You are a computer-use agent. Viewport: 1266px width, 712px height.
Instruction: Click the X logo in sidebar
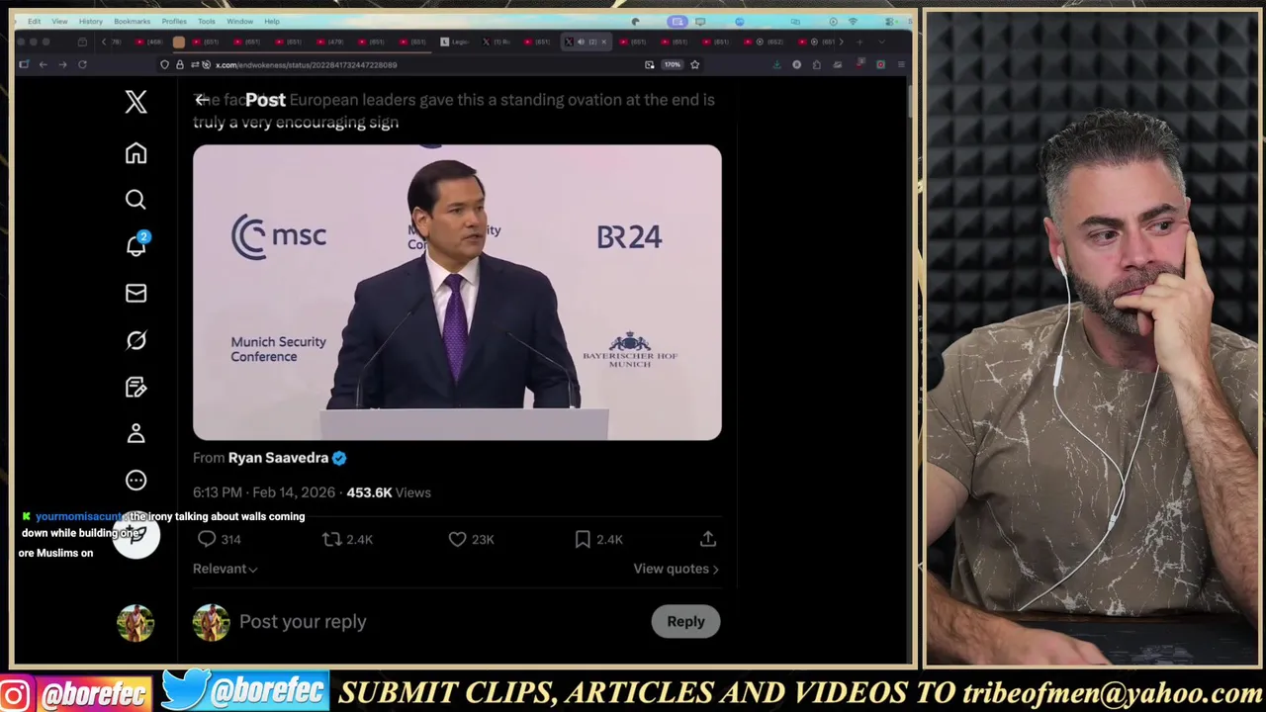coord(136,102)
